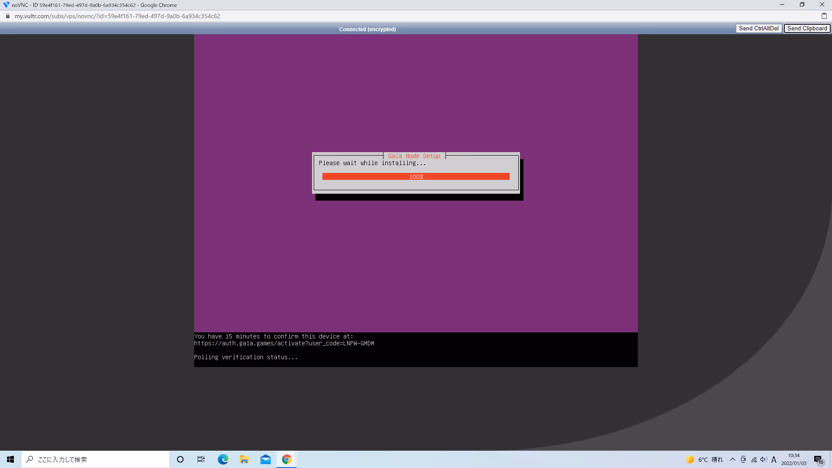The image size is (832, 468).
Task: Open File Explorer from taskbar
Action: click(244, 459)
